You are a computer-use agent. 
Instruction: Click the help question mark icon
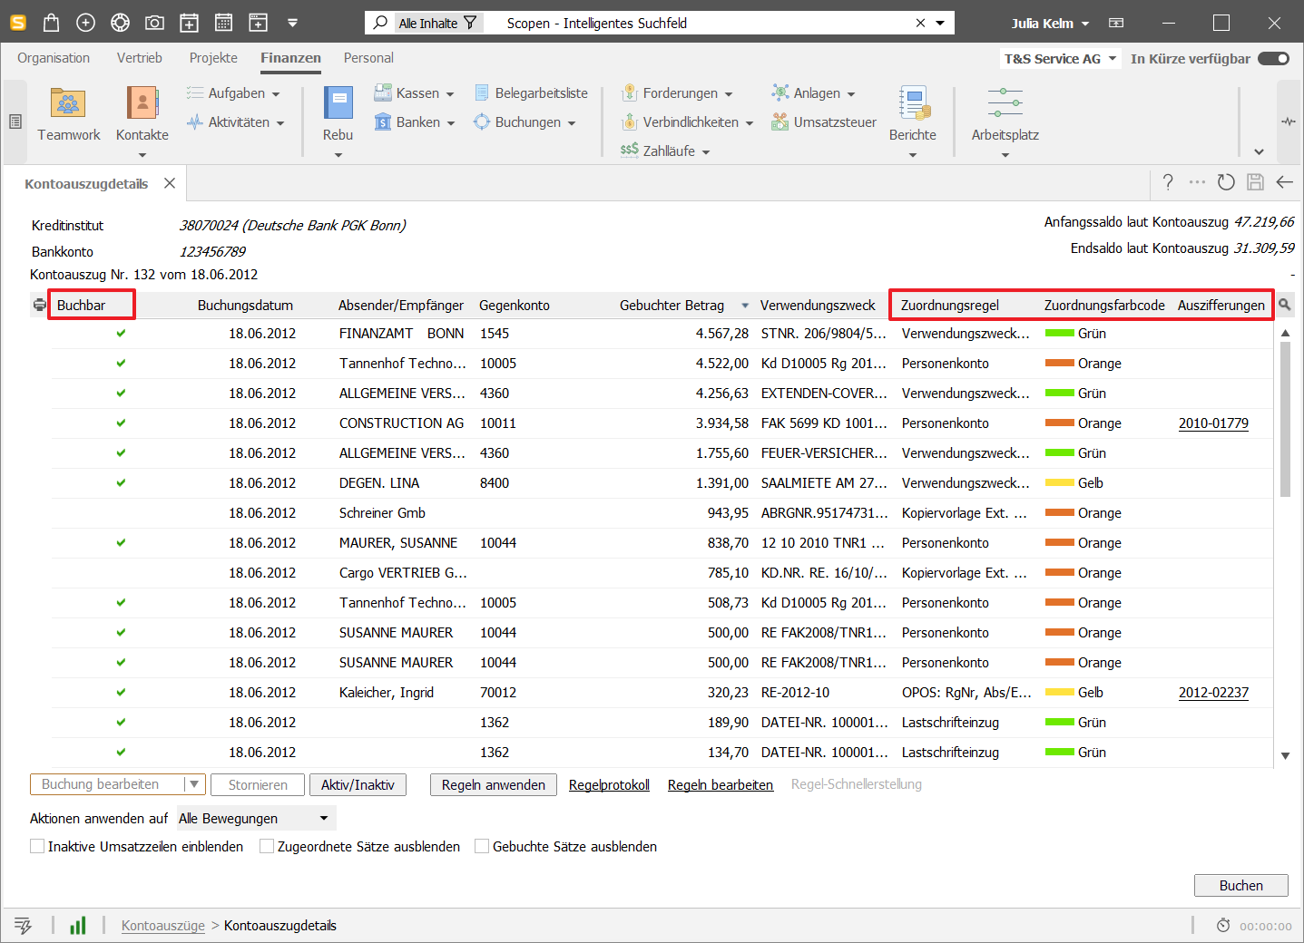click(x=1168, y=182)
